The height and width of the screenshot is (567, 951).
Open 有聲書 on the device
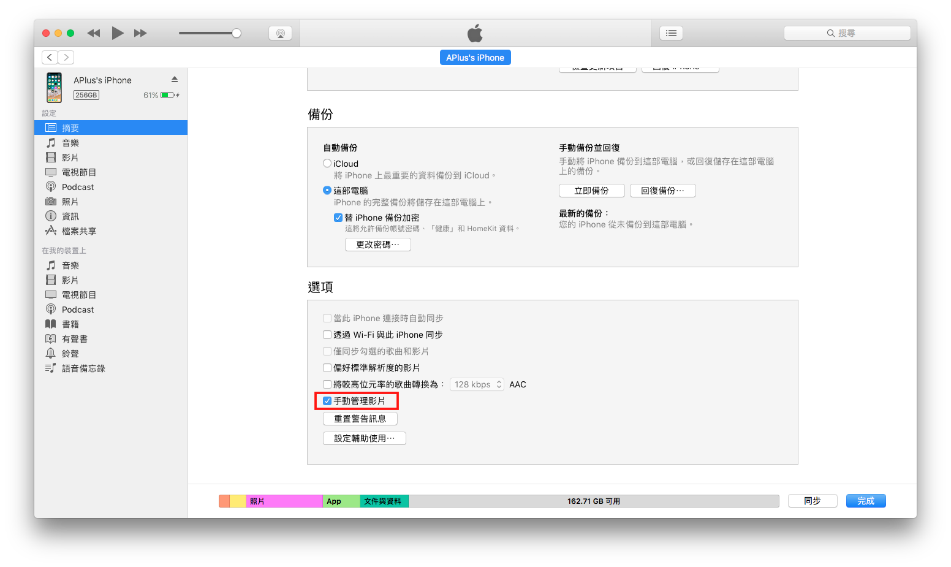tap(111, 339)
